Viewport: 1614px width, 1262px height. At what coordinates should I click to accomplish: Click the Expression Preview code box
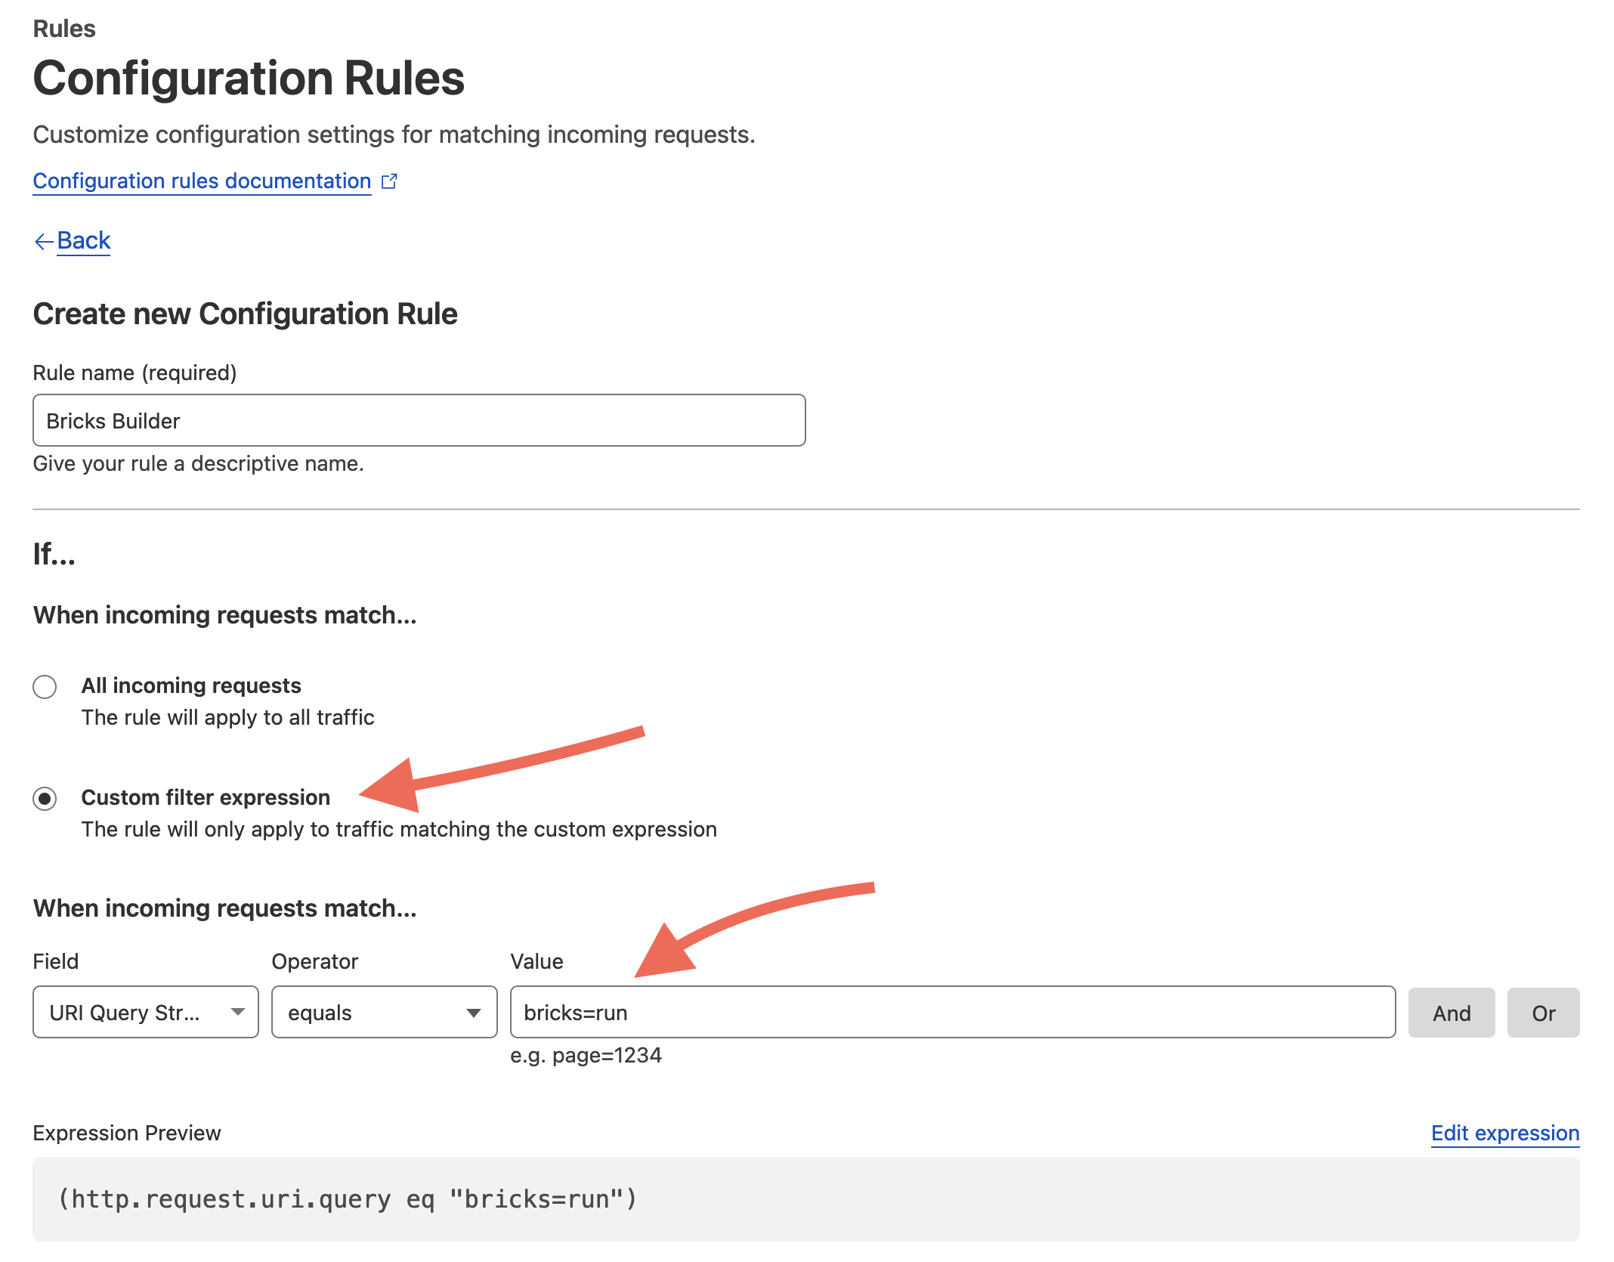pyautogui.click(x=805, y=1199)
